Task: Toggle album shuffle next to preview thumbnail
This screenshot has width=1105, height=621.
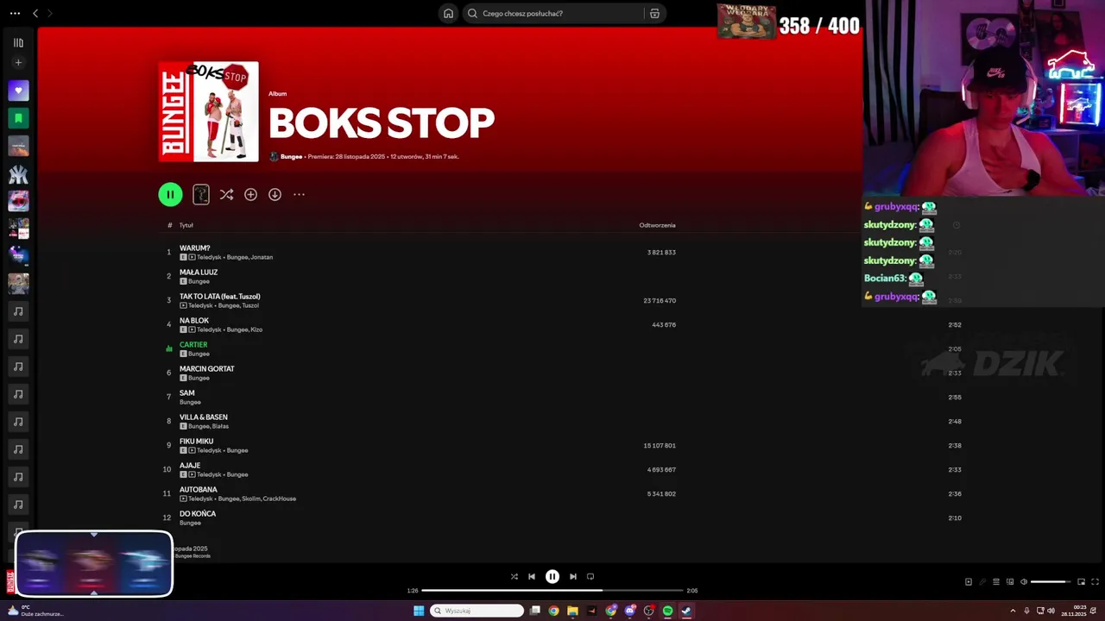Action: (x=226, y=195)
